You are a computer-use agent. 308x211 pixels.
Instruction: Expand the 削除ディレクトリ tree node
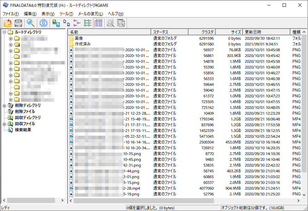point(4,106)
